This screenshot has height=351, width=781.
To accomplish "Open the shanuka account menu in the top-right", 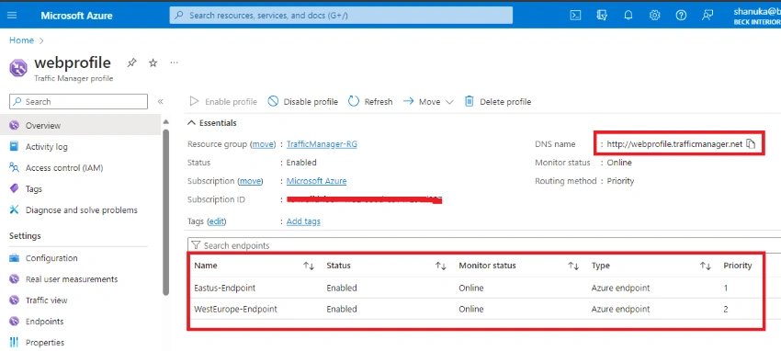I will coord(756,16).
